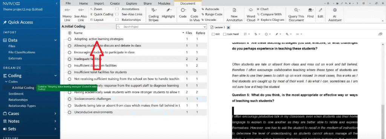
Task: Open the Layout option
Action: click(x=97, y=20)
